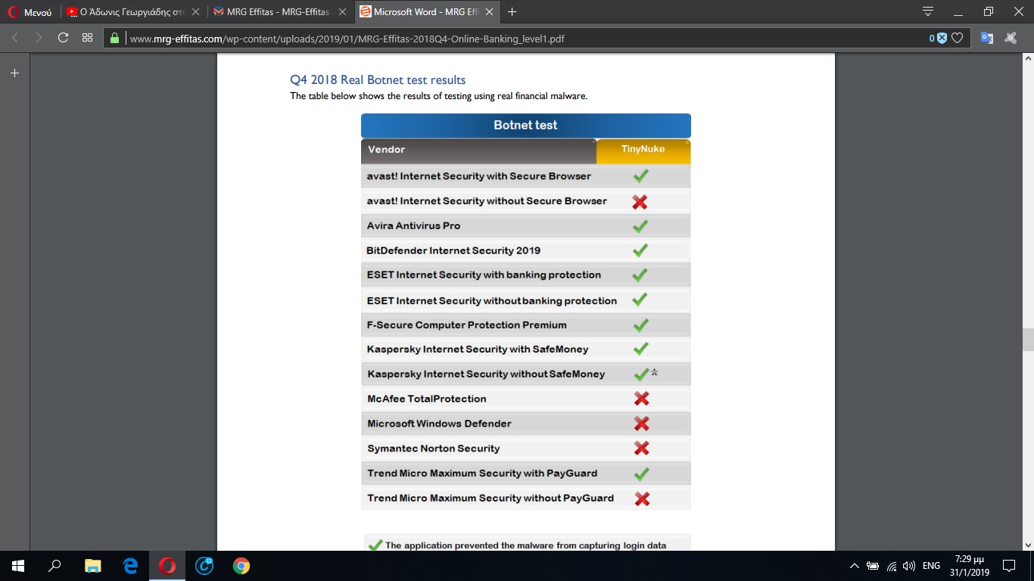Click 'Kaspersky Internet Security with SafeMoney'
This screenshot has width=1034, height=581.
[478, 350]
